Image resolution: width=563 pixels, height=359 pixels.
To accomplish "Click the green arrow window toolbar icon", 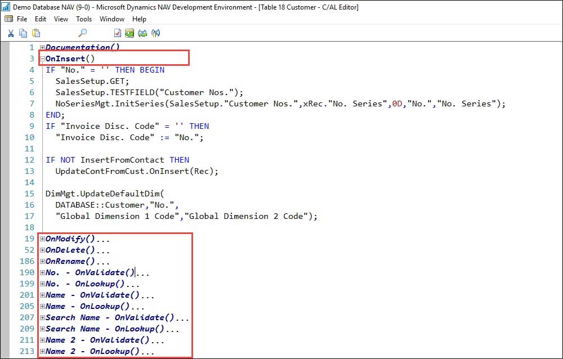I will 129,33.
